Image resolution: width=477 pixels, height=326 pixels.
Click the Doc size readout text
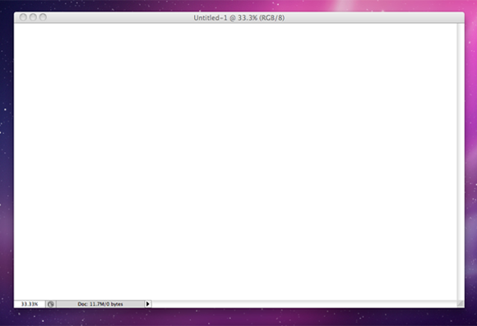point(100,304)
